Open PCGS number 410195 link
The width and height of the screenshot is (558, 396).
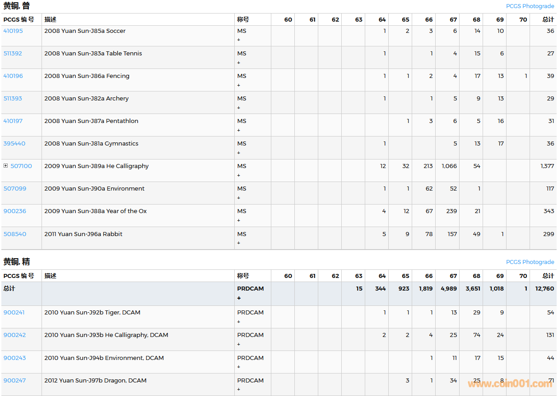click(13, 31)
